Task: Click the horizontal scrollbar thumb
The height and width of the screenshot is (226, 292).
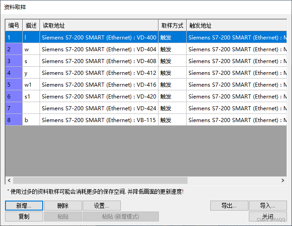Action: [x=100, y=180]
